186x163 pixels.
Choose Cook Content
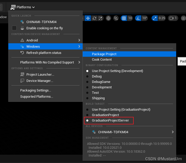pyautogui.click(x=129, y=60)
